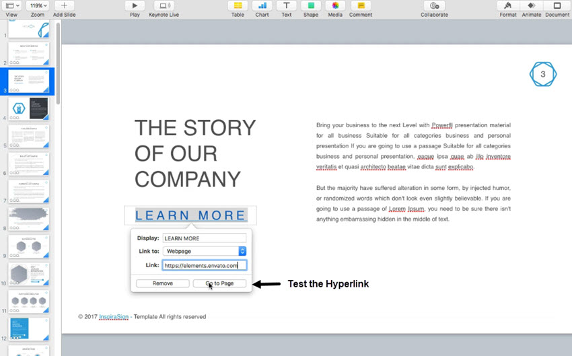The height and width of the screenshot is (356, 572).
Task: Click the Add Slide button
Action: [x=64, y=5]
